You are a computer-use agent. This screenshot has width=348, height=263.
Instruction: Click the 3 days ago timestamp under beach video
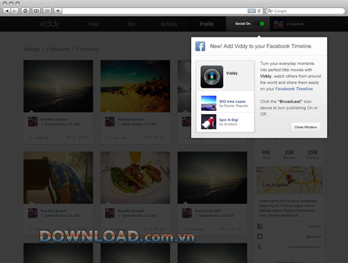(118, 138)
